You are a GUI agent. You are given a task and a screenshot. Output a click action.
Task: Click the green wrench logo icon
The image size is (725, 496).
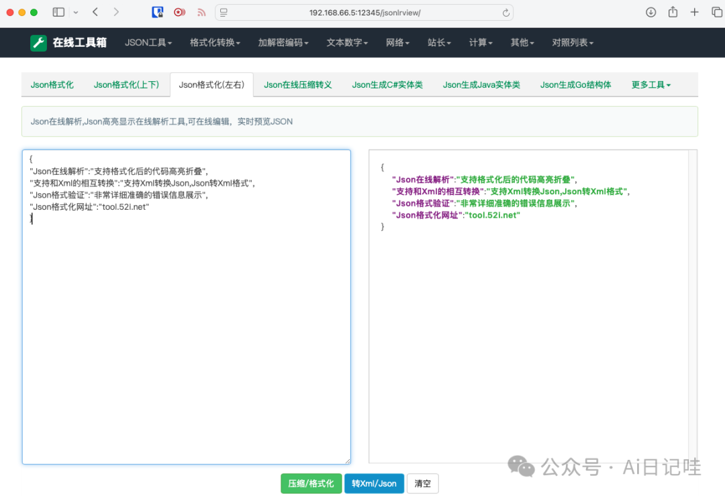(38, 43)
